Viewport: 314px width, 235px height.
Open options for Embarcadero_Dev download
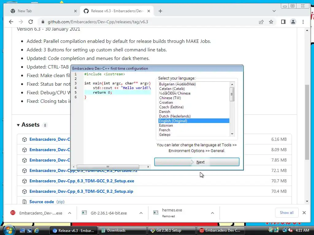tap(70, 213)
